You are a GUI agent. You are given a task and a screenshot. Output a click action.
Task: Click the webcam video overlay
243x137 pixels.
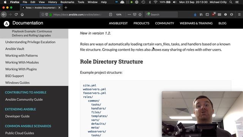click(x=202, y=114)
